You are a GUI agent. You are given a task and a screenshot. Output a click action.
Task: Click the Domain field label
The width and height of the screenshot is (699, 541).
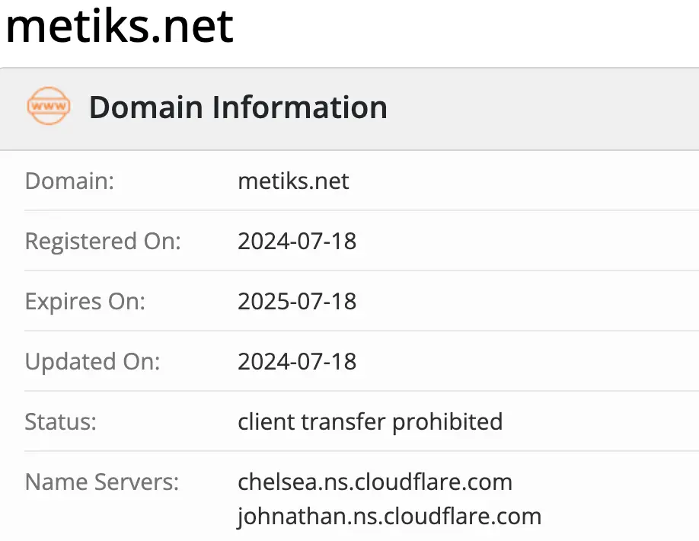pyautogui.click(x=69, y=181)
